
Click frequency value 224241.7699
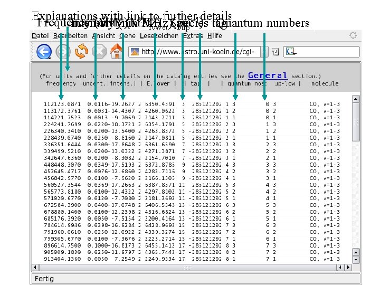[x=62, y=125]
